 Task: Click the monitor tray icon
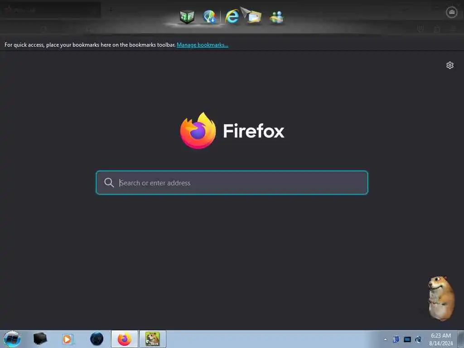407,339
